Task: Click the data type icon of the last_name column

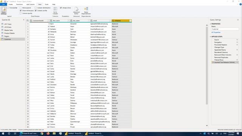Action: [x=71, y=21]
